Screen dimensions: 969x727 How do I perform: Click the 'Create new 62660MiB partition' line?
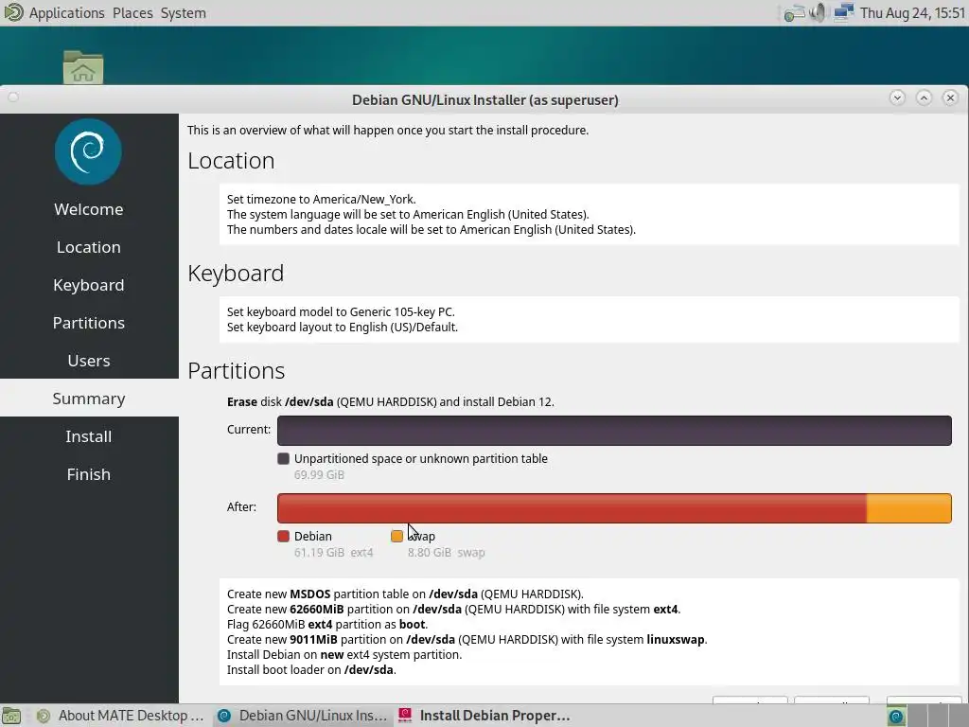[x=453, y=610]
